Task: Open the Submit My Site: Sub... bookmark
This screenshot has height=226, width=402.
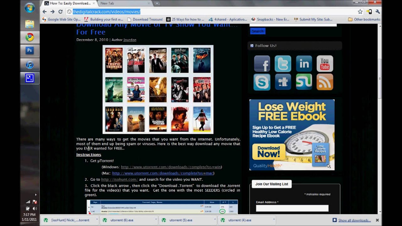Action: (x=313, y=19)
